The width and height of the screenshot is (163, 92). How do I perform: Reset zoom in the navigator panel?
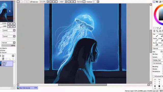point(14,24)
